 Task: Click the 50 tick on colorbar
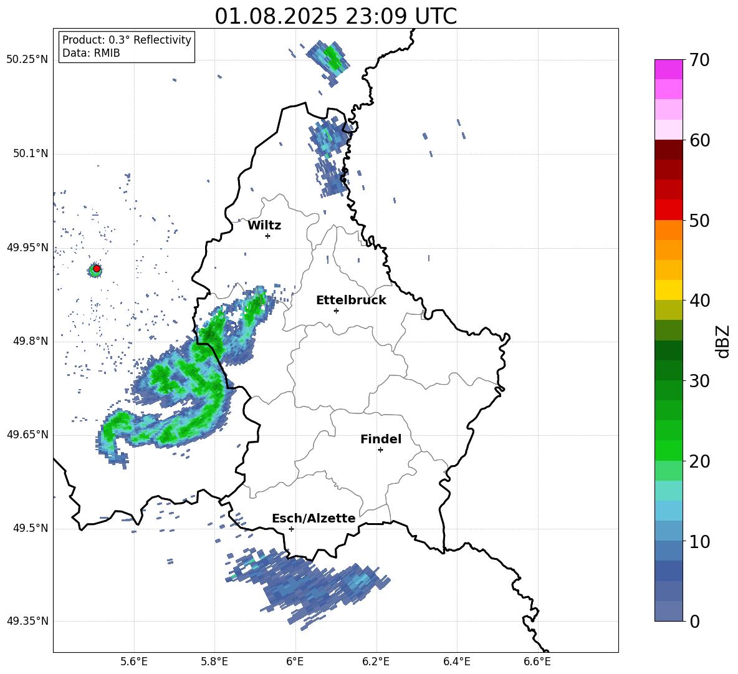coord(699,220)
